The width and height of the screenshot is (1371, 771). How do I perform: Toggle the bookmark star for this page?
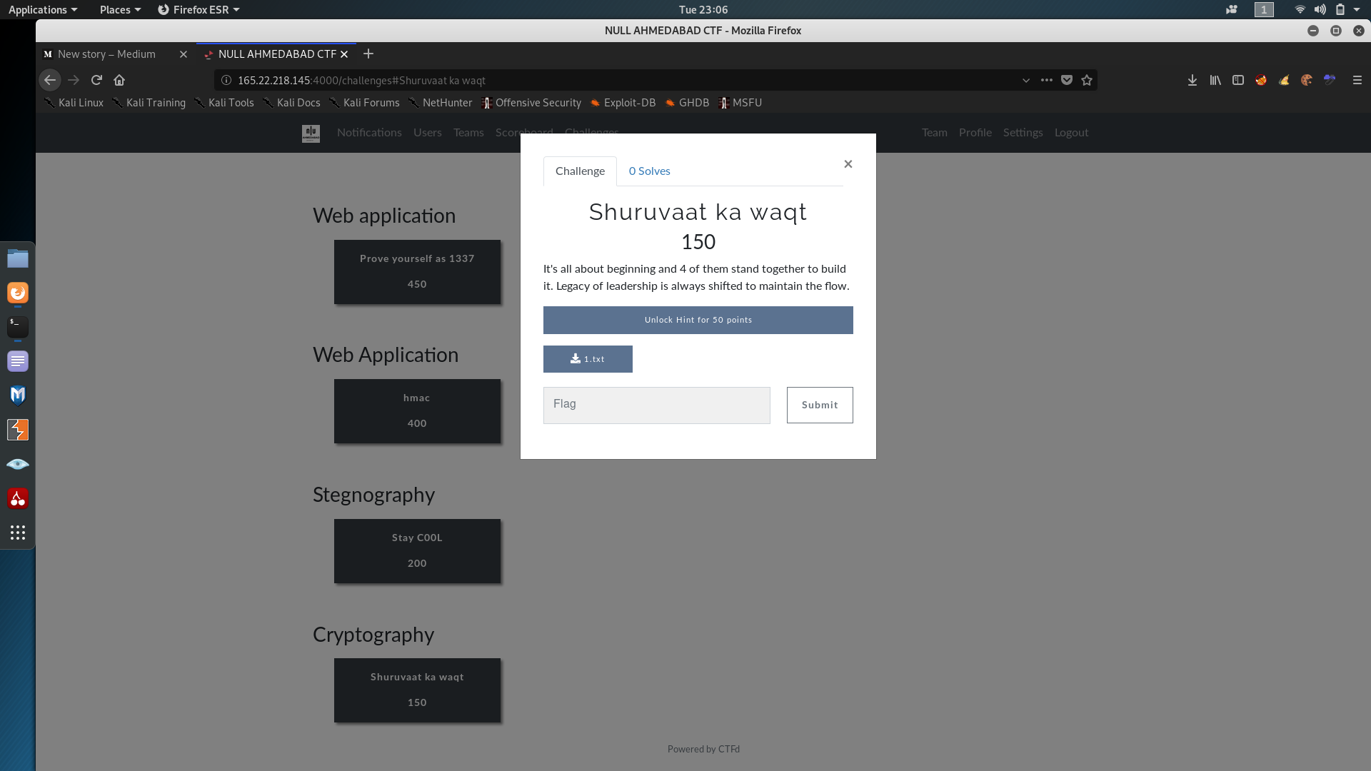click(x=1087, y=80)
